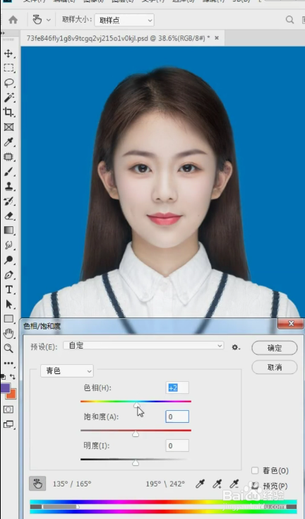Click the gray color range bar
305x519 pixels.
coord(59,506)
